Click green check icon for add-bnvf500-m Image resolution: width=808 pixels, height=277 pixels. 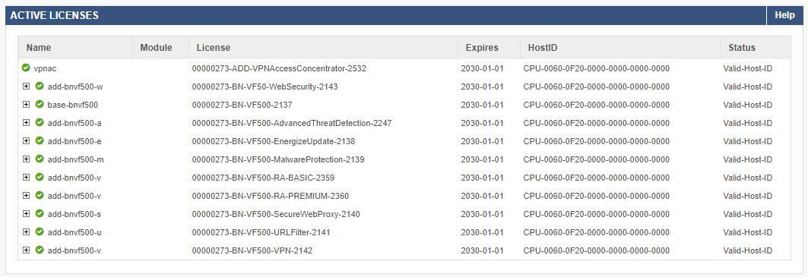tap(40, 159)
